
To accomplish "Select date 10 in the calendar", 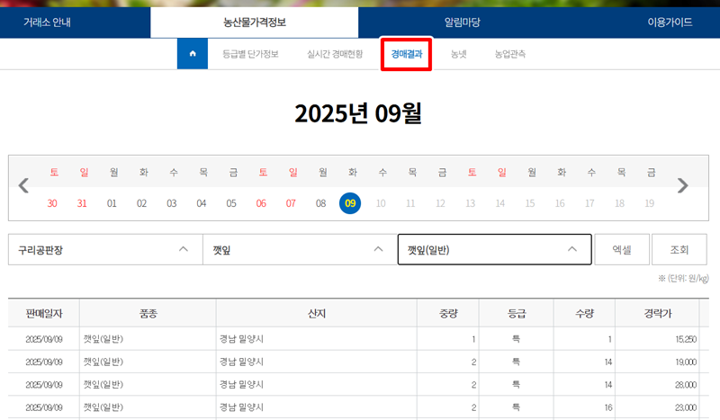I will (x=381, y=203).
